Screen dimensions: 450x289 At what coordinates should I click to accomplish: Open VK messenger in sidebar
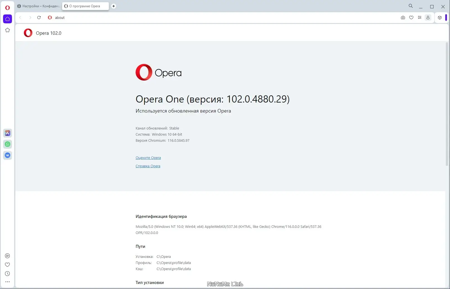[8, 155]
